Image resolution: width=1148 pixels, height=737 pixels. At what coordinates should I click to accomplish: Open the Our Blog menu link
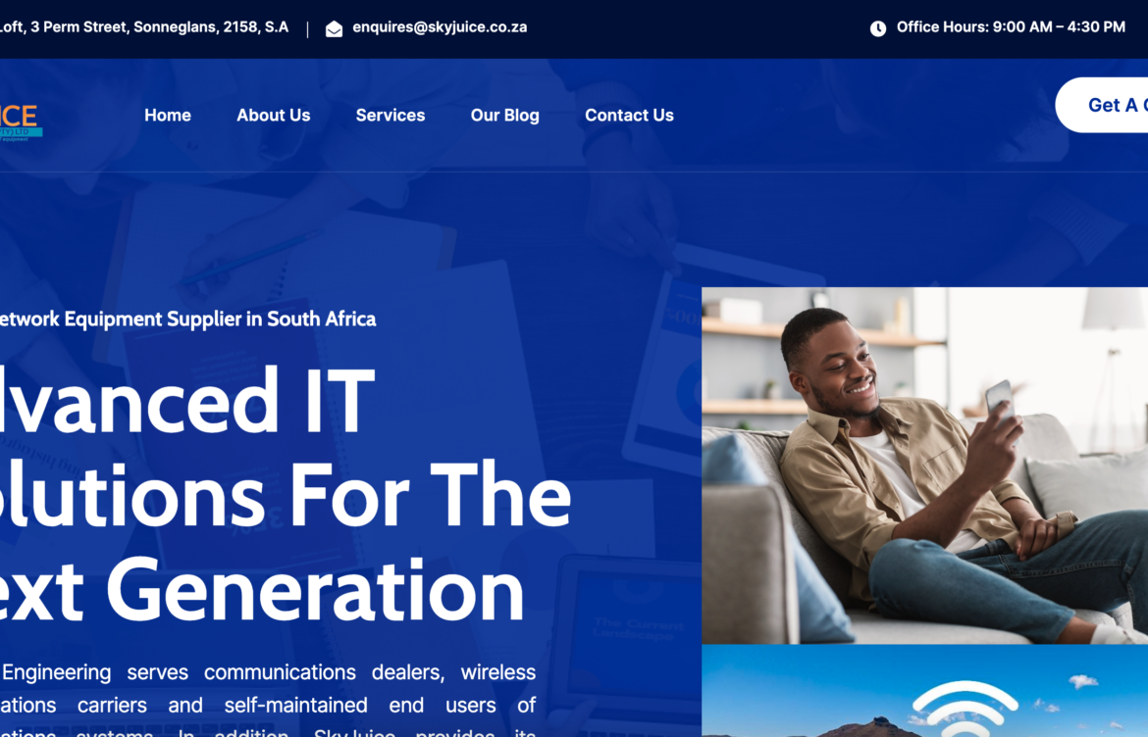pos(504,116)
